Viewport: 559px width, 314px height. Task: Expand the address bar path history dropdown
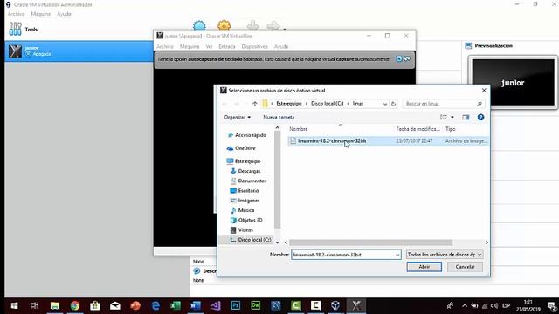385,104
